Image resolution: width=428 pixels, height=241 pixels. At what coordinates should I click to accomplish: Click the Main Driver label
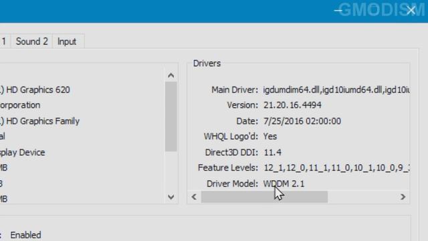click(235, 90)
